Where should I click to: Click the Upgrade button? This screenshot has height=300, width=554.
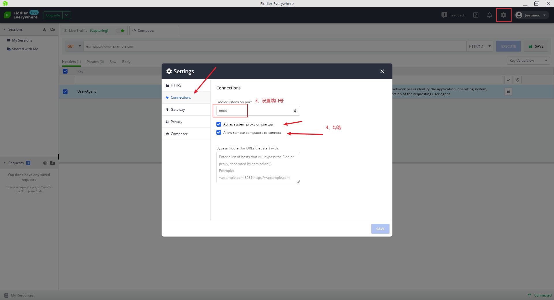tap(53, 15)
